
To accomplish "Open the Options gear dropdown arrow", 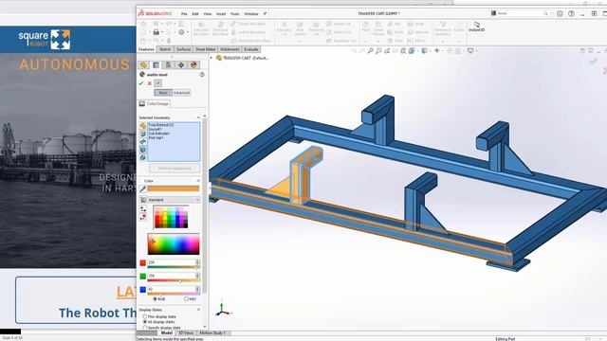I will coord(188,32).
